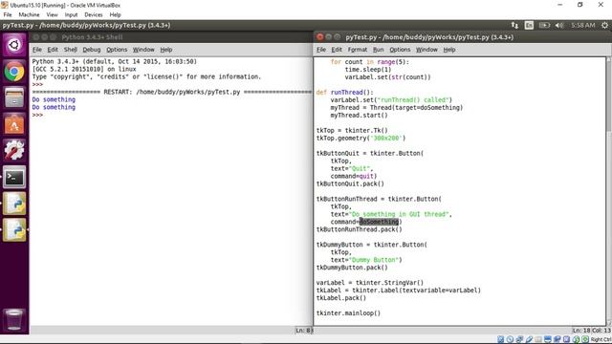The width and height of the screenshot is (612, 344).
Task: Click the 5:58 AM clock in the panel
Action: point(582,26)
